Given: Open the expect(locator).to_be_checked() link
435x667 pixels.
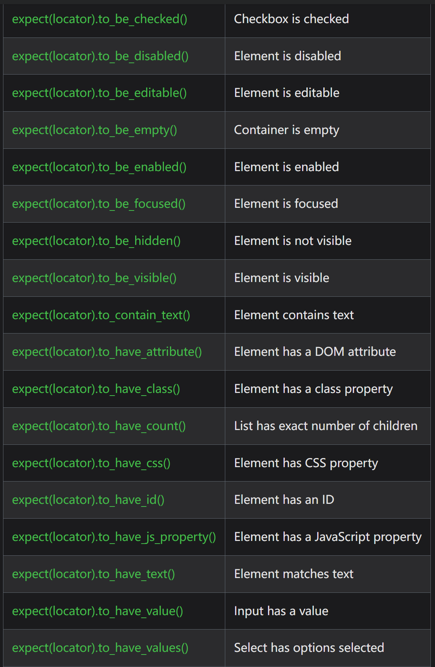Looking at the screenshot, I should 100,19.
